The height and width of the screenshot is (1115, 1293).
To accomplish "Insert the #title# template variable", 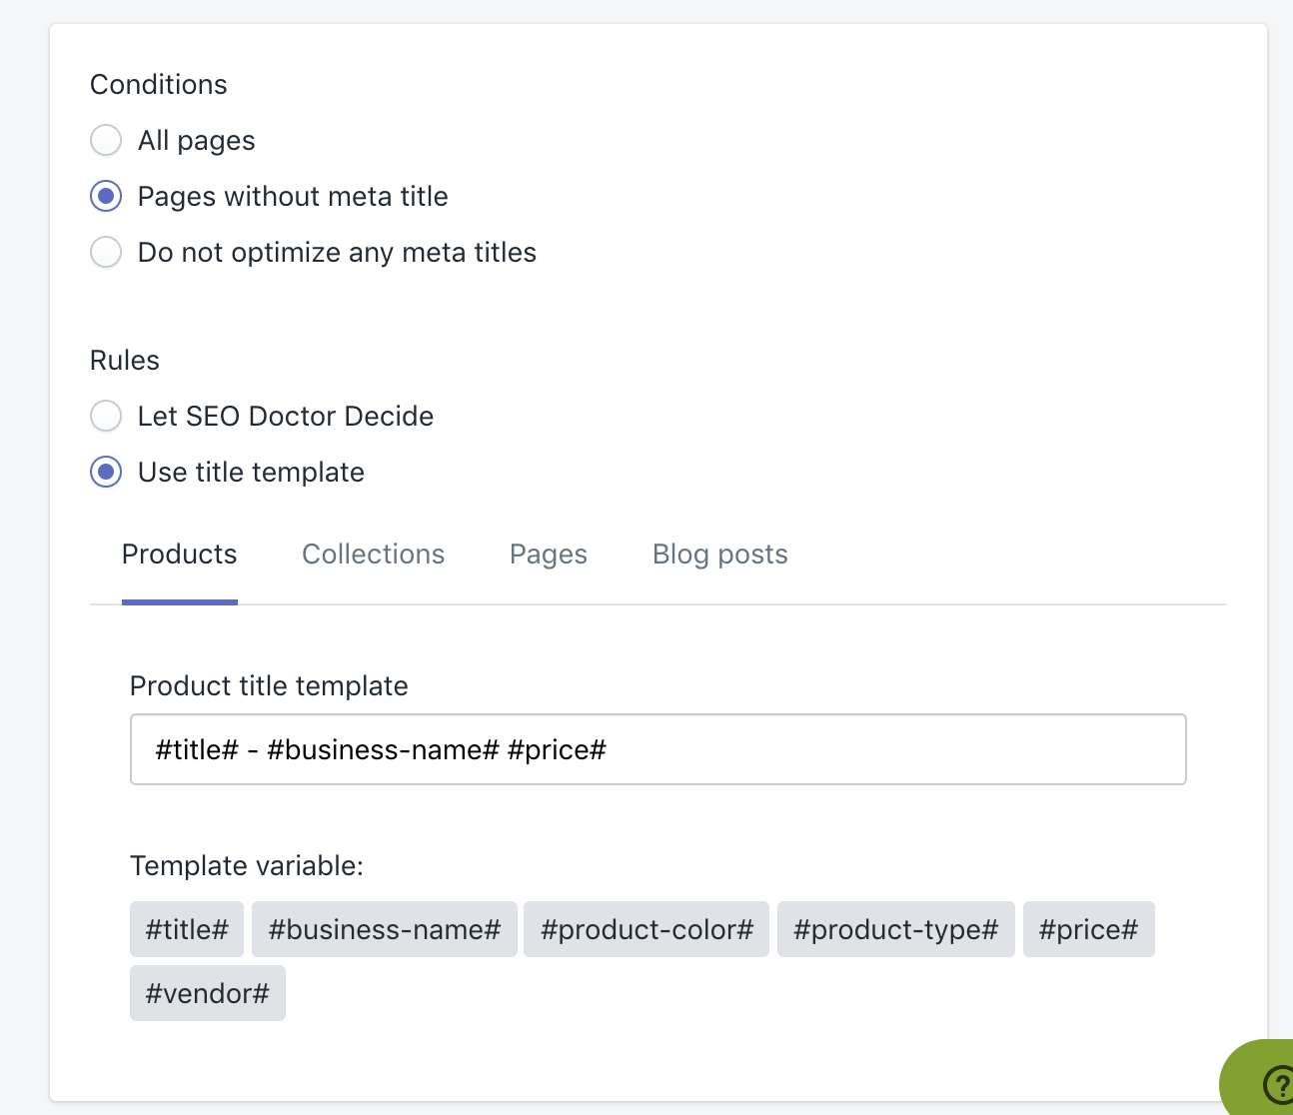I will 186,929.
